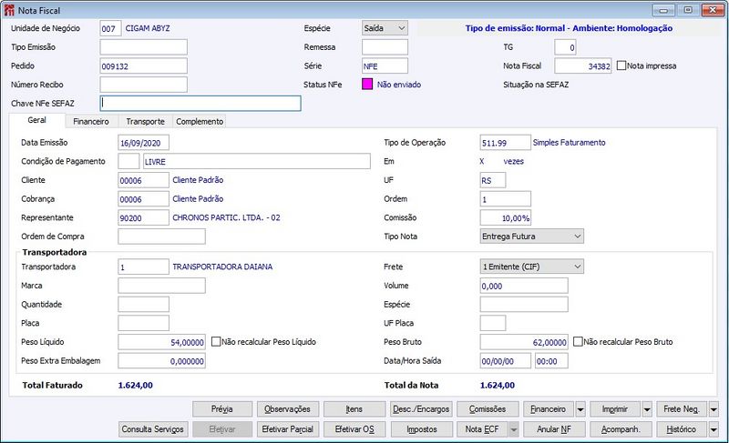Toggle the Nota impressa checkbox

tap(621, 65)
